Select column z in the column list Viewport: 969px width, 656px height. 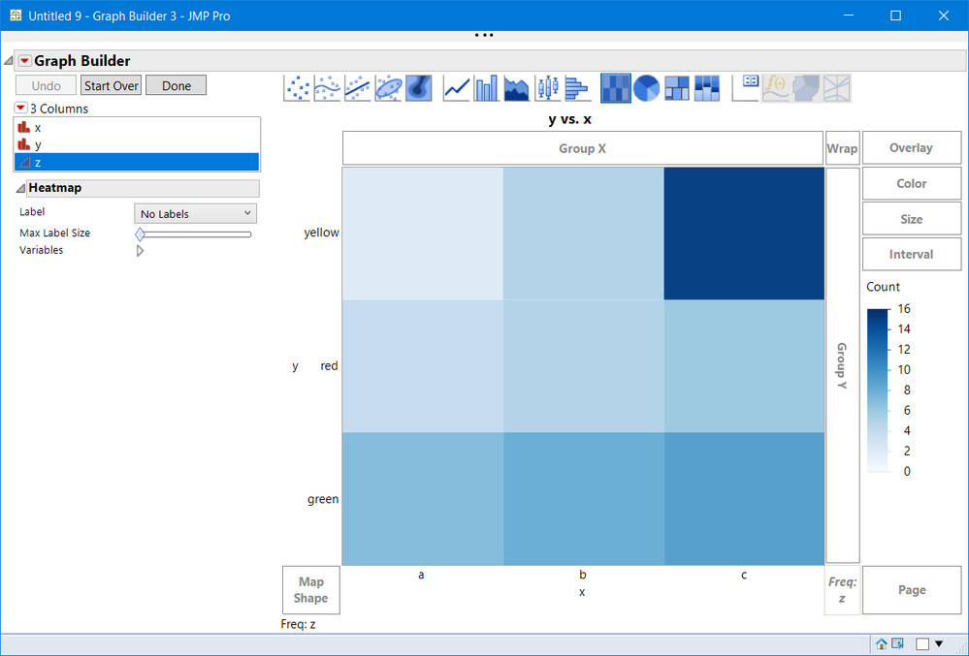137,162
